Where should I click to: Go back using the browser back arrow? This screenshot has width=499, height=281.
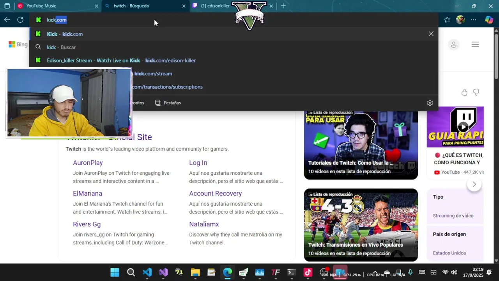pos(7,20)
